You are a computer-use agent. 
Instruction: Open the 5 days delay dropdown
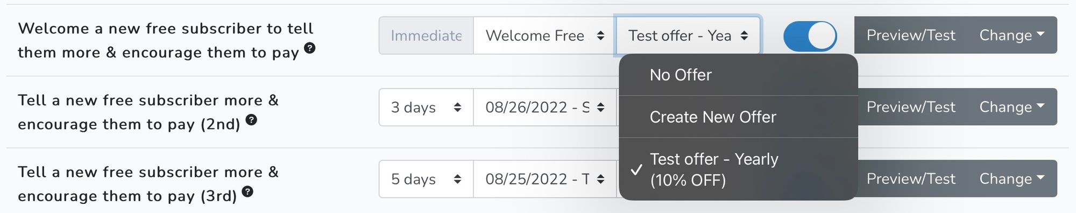pos(426,179)
